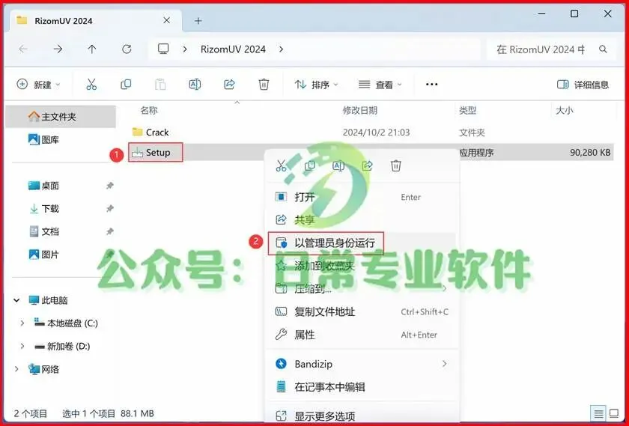
Task: Open the 排序 sort dropdown
Action: click(x=317, y=85)
